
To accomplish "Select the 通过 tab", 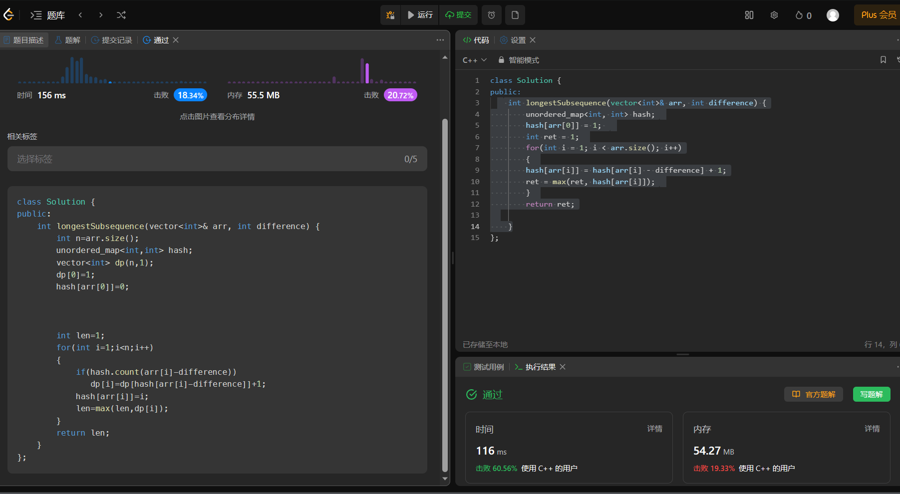I will (x=156, y=40).
